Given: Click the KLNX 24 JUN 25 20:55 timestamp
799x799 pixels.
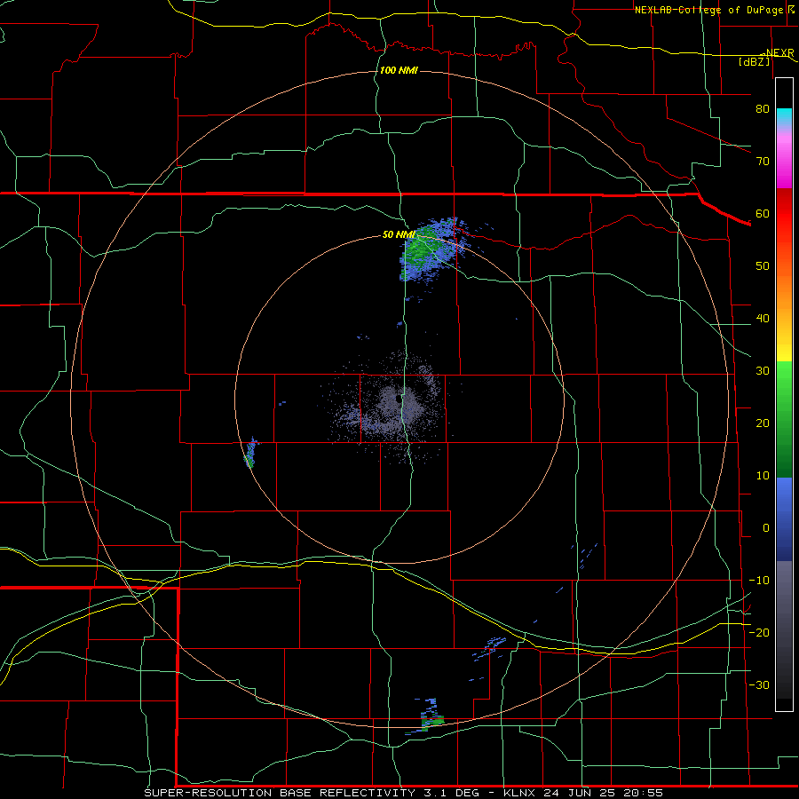Looking at the screenshot, I should click(583, 793).
